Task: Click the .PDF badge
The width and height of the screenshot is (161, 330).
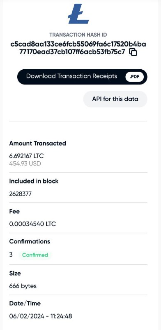Action: 134,77
